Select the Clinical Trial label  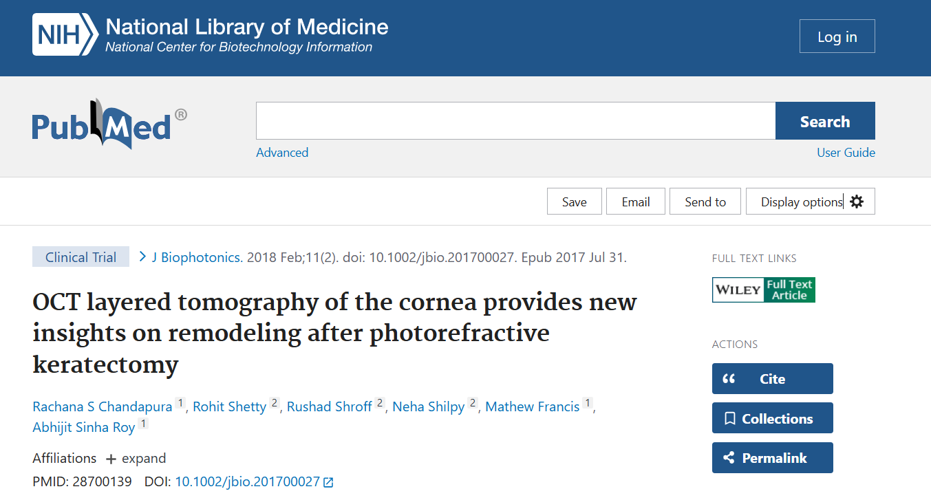(81, 257)
